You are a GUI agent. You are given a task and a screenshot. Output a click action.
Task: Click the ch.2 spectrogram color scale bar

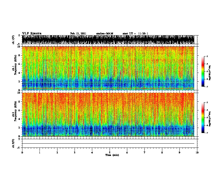[203, 118]
